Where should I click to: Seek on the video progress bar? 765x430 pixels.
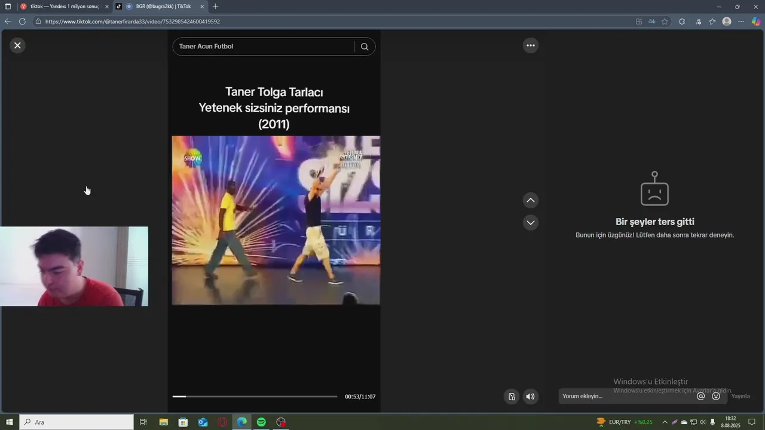[x=255, y=397]
